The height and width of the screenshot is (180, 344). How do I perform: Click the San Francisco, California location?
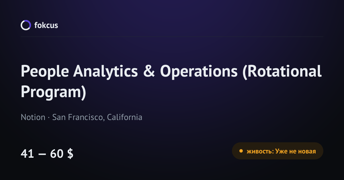point(97,117)
